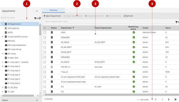The image size is (179, 102).
Task: Click briefcase icon for 0001test
Action: pos(6,41)
